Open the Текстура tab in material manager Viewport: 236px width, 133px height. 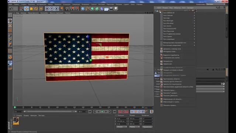(x=41, y=116)
